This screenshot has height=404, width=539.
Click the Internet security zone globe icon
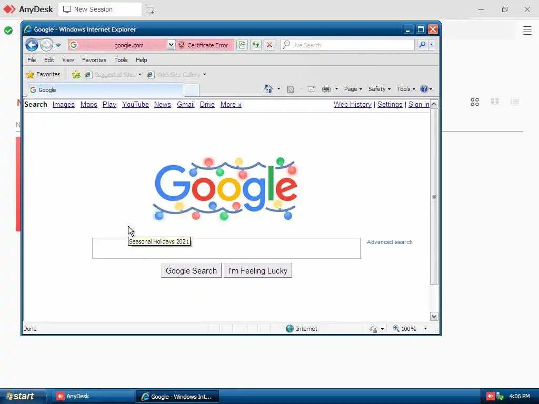[x=290, y=329]
